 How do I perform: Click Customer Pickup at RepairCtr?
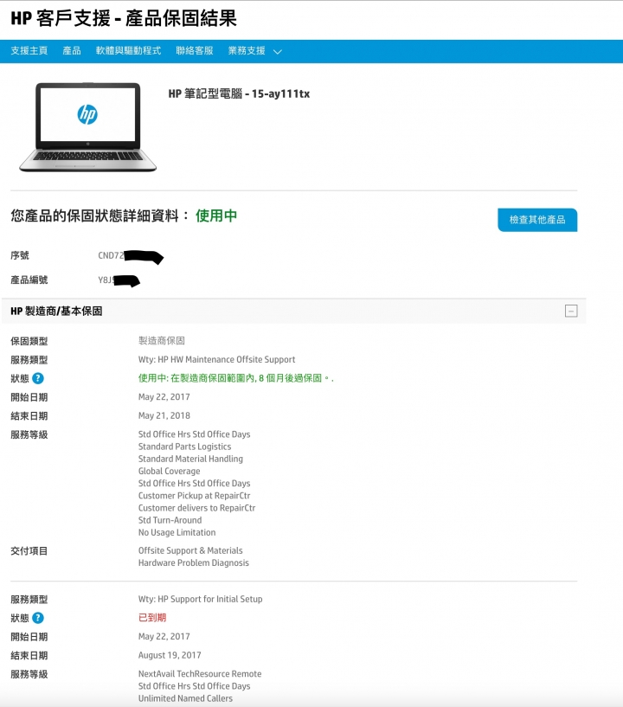coord(195,496)
